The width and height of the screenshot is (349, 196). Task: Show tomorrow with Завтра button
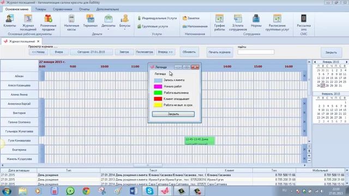click(x=124, y=52)
